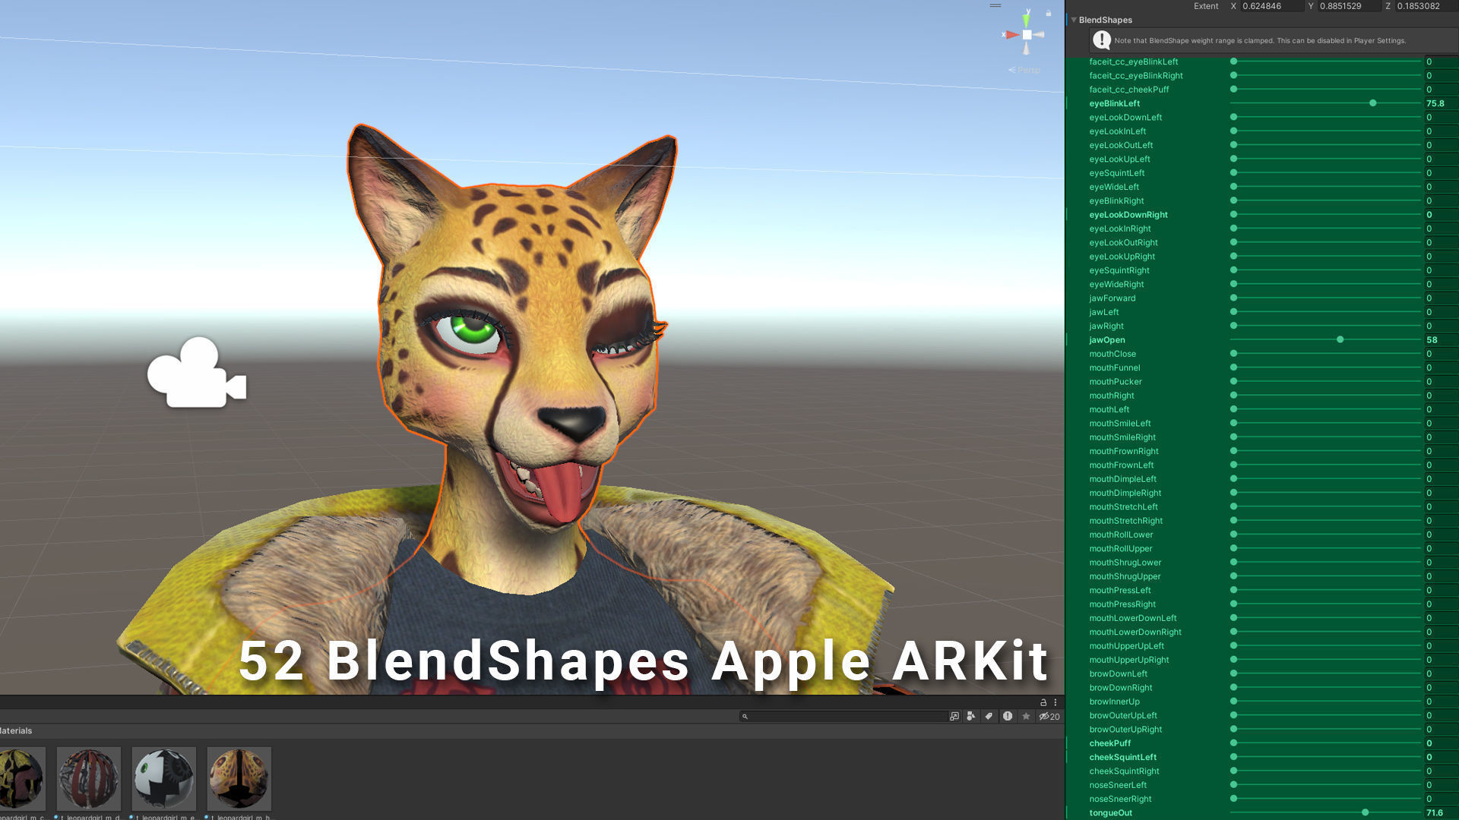Toggle the scene gizmo rotation lock
The height and width of the screenshot is (820, 1459).
click(x=1049, y=13)
